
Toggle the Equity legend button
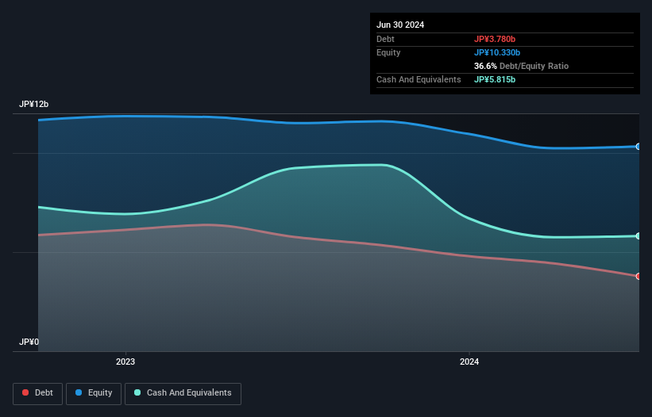(94, 393)
